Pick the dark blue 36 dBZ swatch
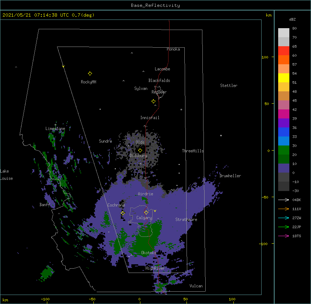The height and width of the screenshot is (304, 311). (284, 132)
